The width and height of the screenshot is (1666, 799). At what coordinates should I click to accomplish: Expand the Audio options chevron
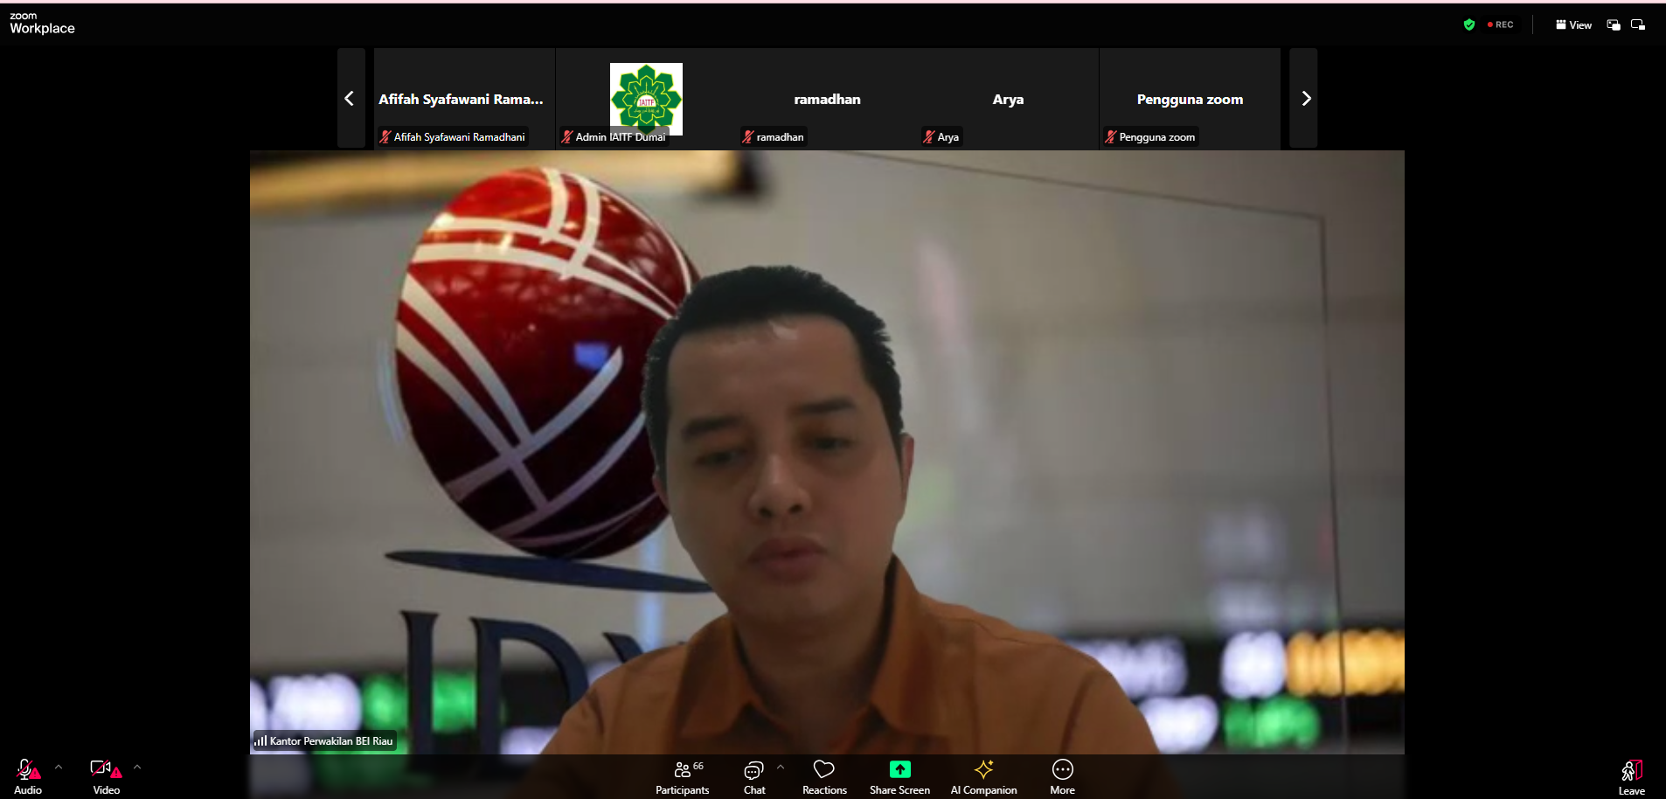click(58, 767)
